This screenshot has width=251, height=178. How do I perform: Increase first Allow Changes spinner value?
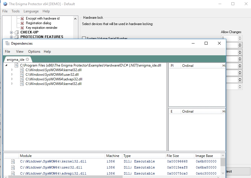click(240, 37)
